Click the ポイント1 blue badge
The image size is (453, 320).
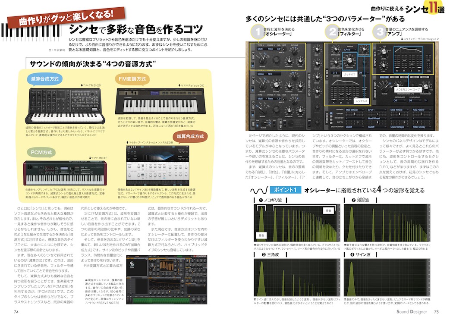click(286, 190)
